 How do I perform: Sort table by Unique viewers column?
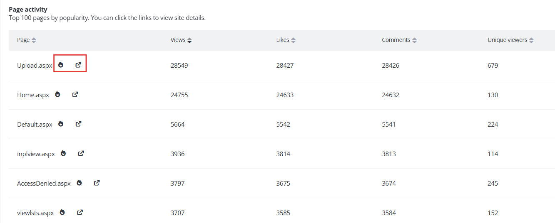click(511, 40)
